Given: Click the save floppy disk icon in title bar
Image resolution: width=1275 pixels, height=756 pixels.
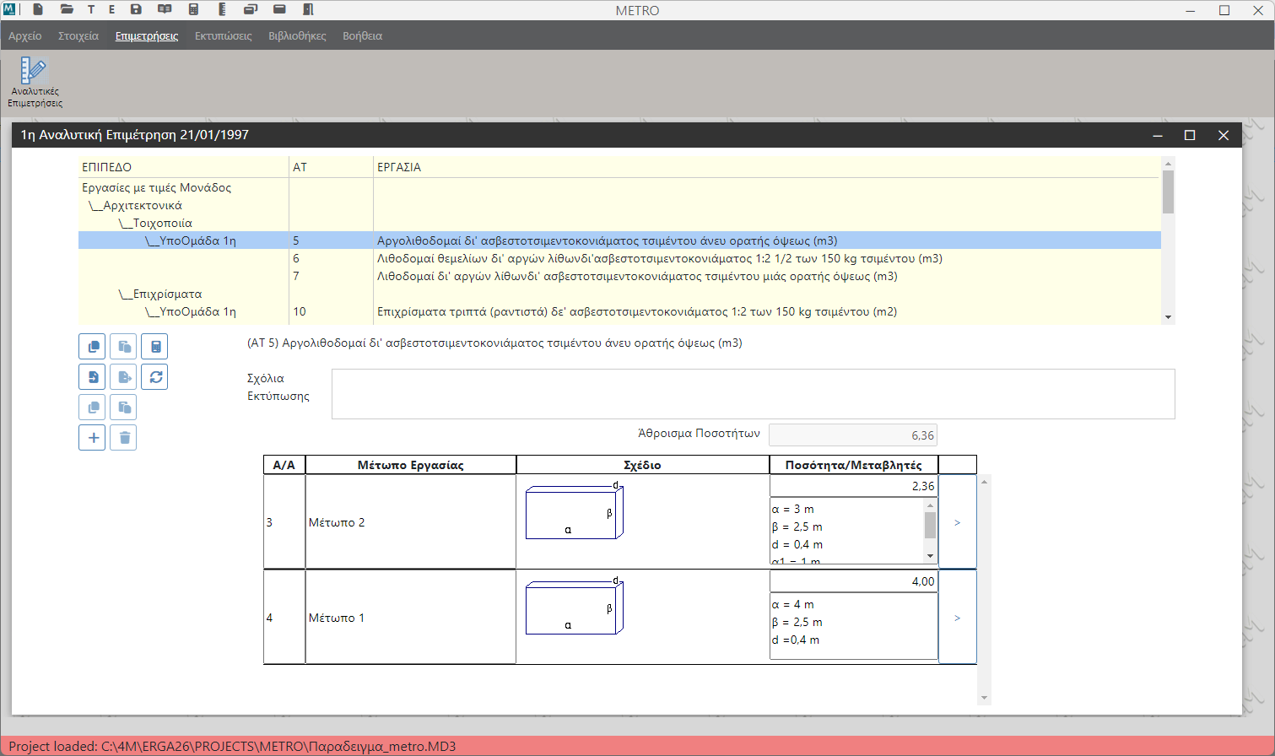Looking at the screenshot, I should 136,10.
